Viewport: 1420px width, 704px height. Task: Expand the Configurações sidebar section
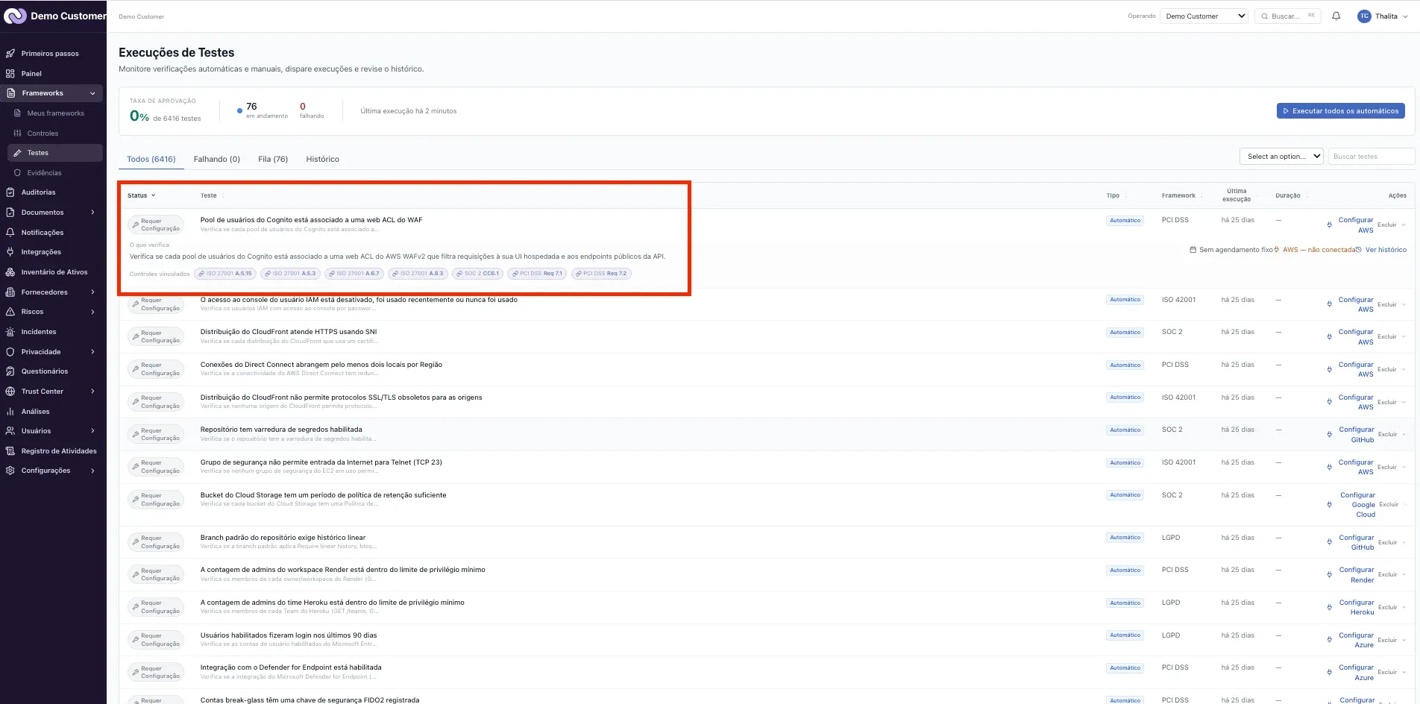tap(92, 471)
